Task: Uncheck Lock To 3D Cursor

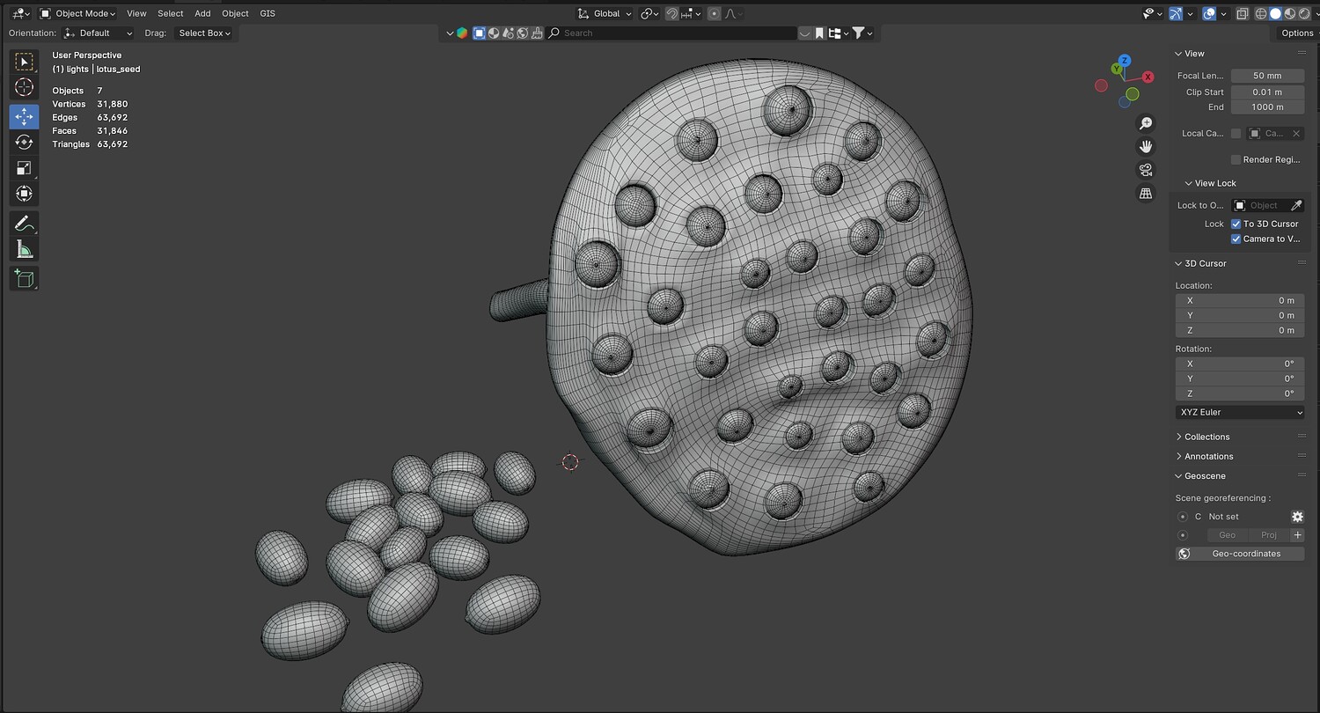Action: point(1236,224)
